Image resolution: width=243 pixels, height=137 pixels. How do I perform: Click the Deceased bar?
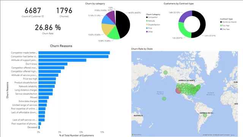39,127
